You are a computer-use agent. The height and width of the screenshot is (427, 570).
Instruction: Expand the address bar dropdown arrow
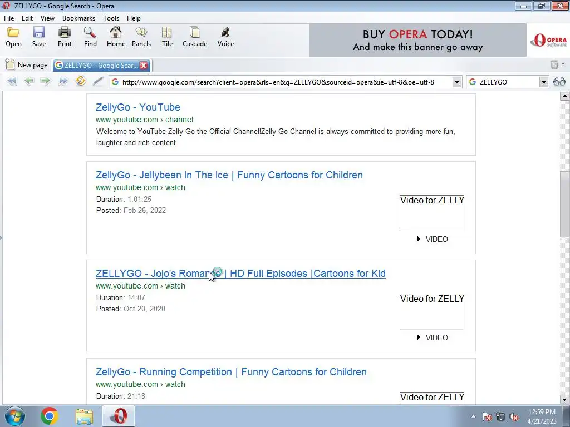point(457,82)
